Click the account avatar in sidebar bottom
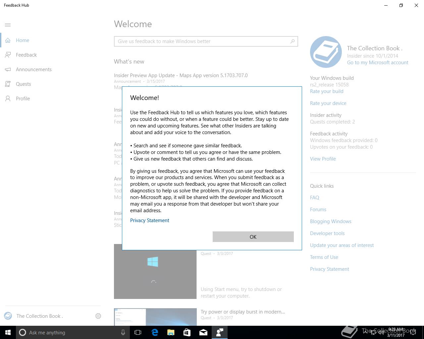The image size is (424, 339). (x=8, y=316)
